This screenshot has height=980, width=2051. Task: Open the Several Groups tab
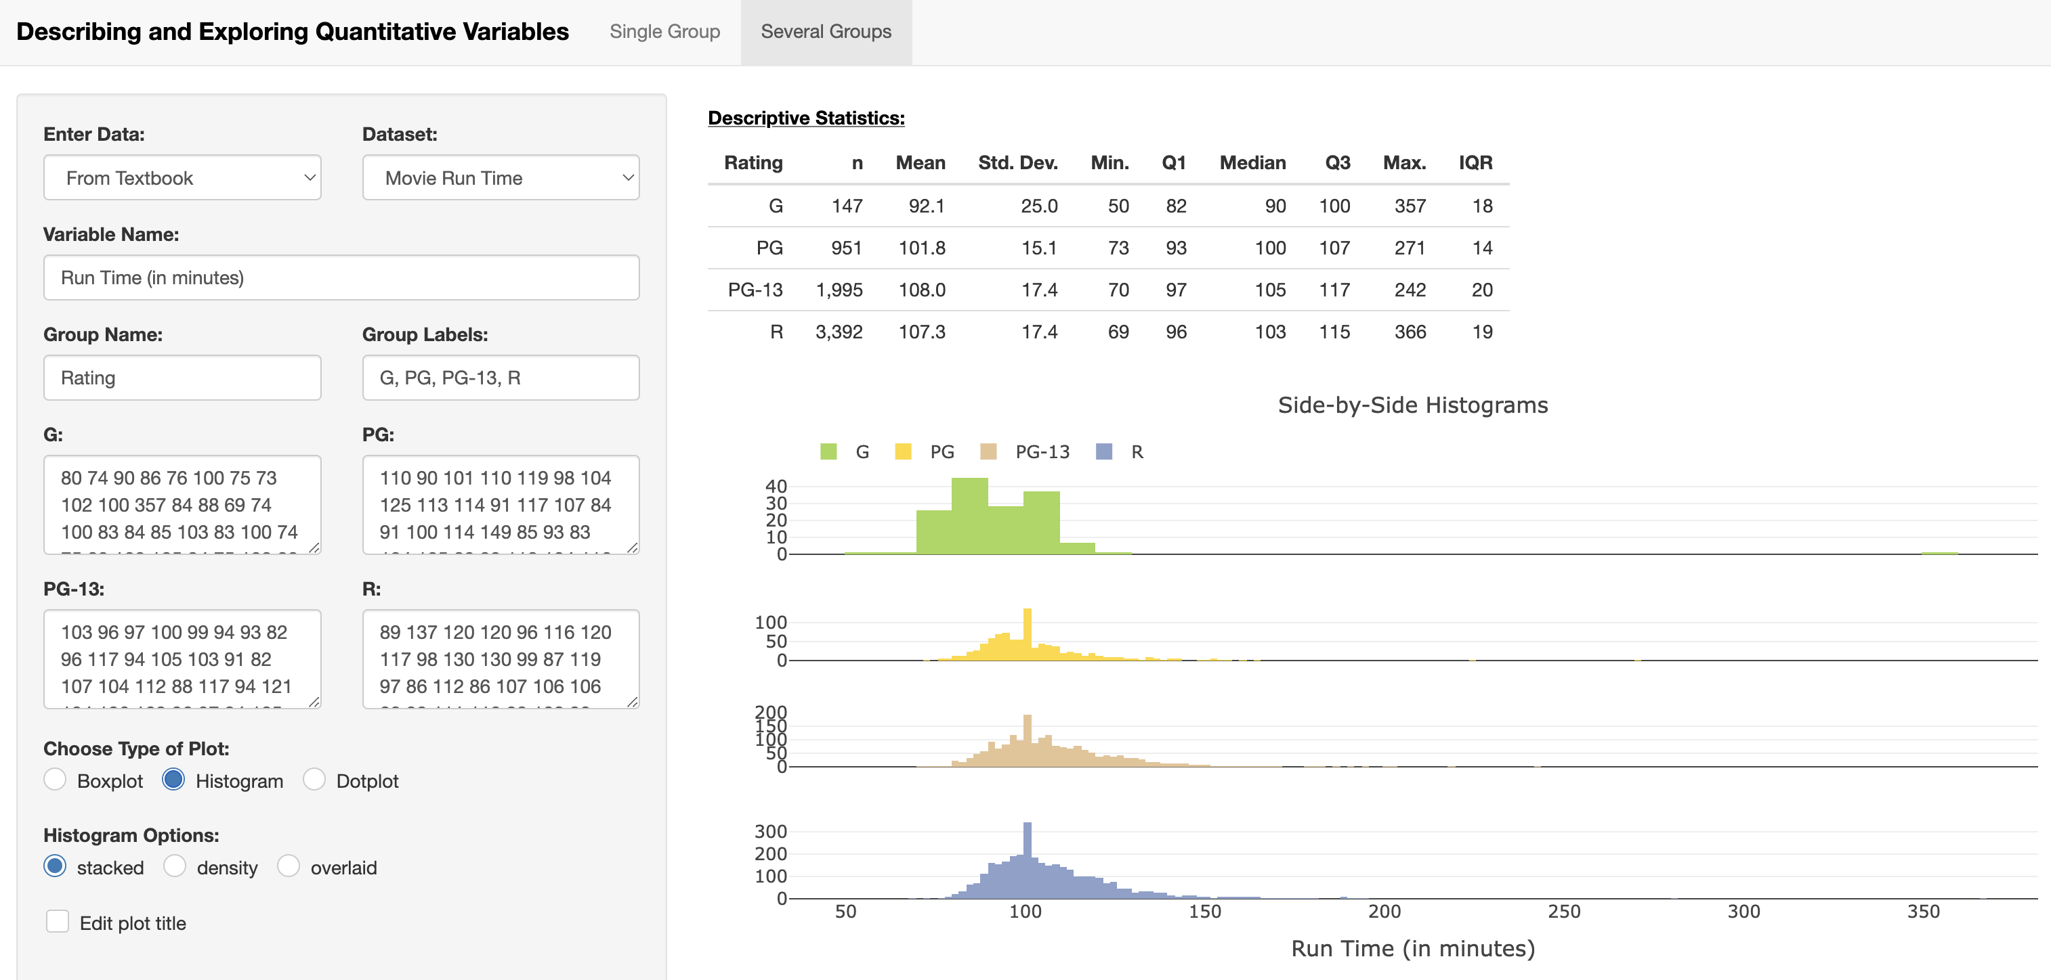[826, 32]
